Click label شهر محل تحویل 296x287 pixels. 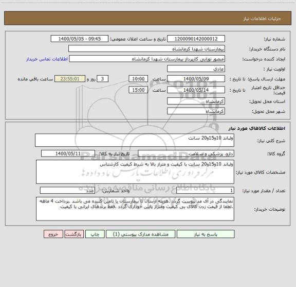click(268, 111)
